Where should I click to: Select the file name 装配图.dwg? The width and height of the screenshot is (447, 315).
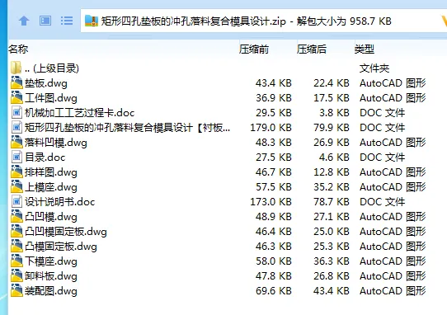click(51, 291)
